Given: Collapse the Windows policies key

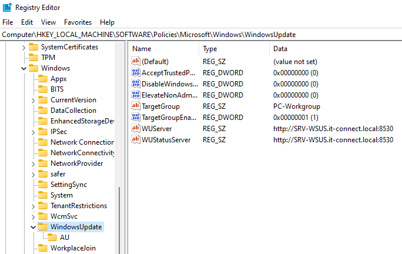Looking at the screenshot, I should coord(24,68).
